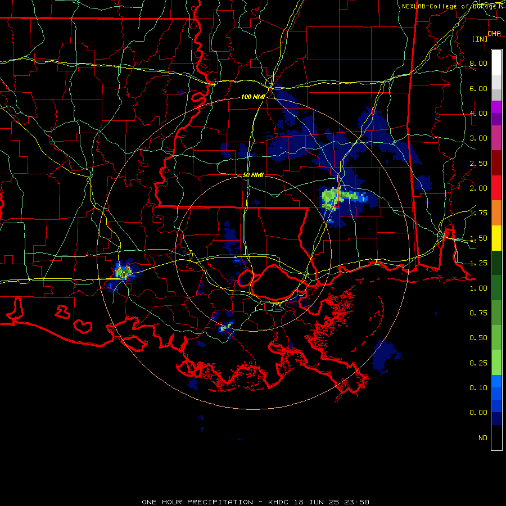Image resolution: width=506 pixels, height=506 pixels.
Task: Click the 2.00 legend value
Action: pyautogui.click(x=478, y=188)
